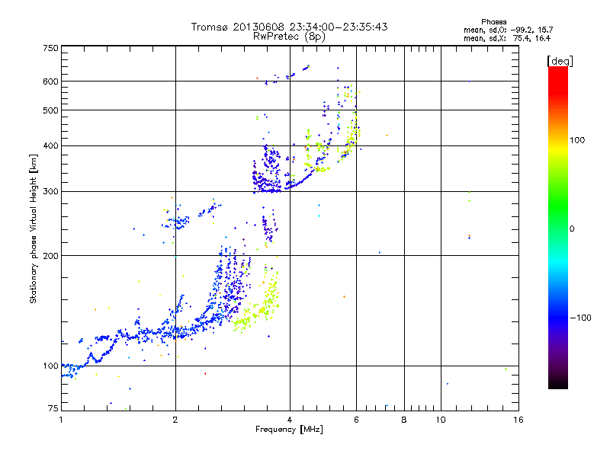This screenshot has width=610, height=457.
Task: Click the '10' frequency tick label
Action: 441,420
